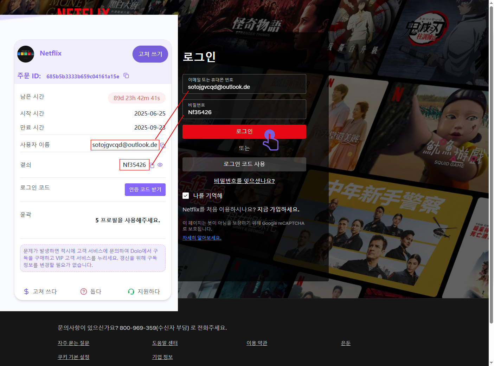
Task: Open '자세히 알아보세요' reCAPTCHA link
Action: pos(202,238)
